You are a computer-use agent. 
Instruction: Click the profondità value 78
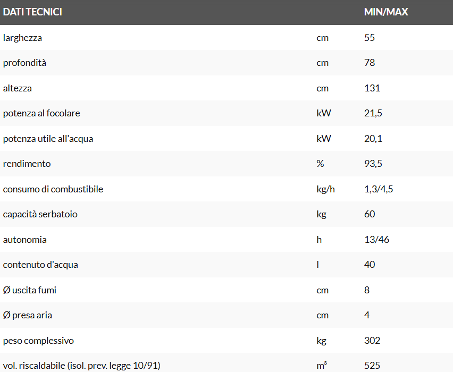(370, 63)
